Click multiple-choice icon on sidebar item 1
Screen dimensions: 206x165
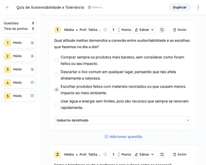click(32, 43)
